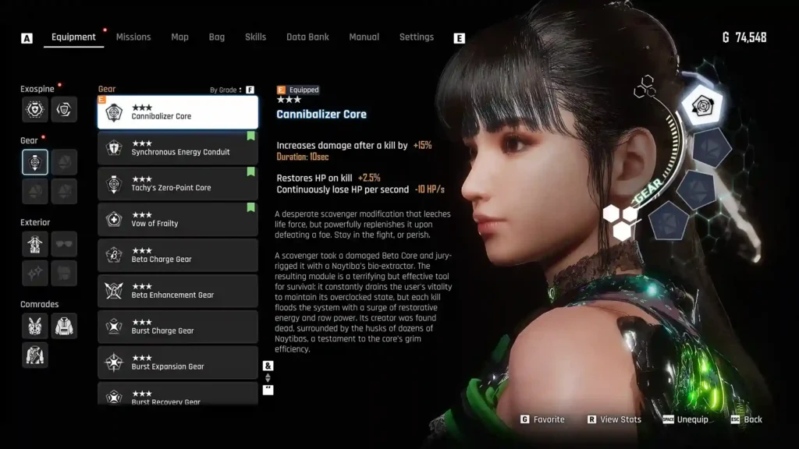The image size is (799, 449).
Task: Open the Exterior earrings sparkle slot
Action: [35, 273]
